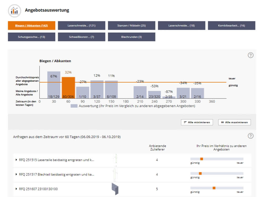Click the Alle maximieren button

pyautogui.click(x=235, y=122)
